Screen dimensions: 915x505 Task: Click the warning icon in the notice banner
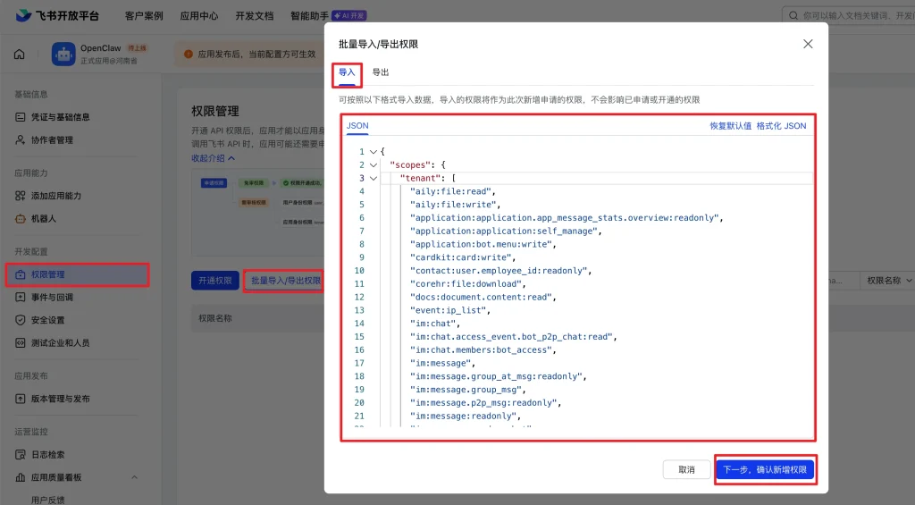pyautogui.click(x=189, y=54)
